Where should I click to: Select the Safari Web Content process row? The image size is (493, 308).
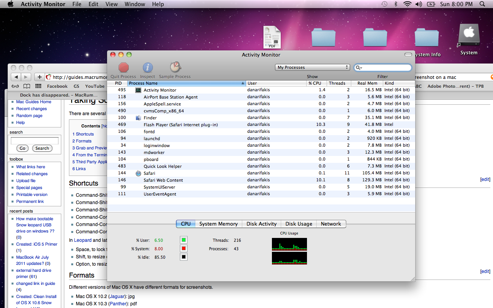coord(261,180)
